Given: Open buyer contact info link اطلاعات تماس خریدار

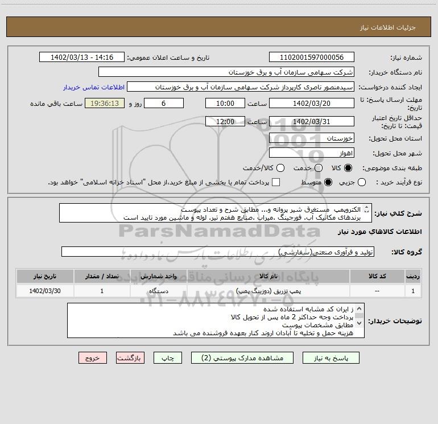Looking at the screenshot, I should [x=94, y=87].
